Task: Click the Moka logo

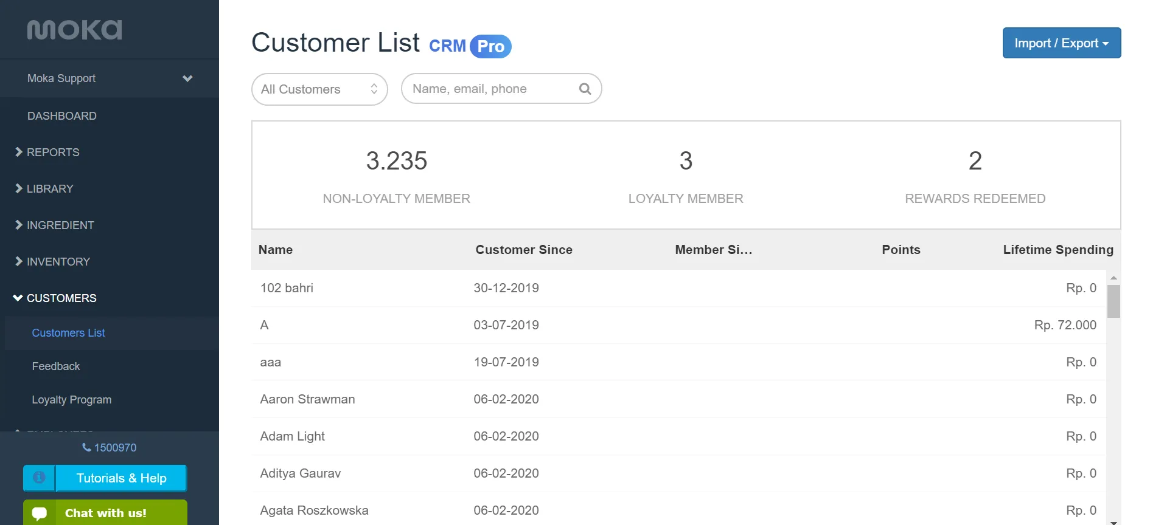Action: point(74,30)
